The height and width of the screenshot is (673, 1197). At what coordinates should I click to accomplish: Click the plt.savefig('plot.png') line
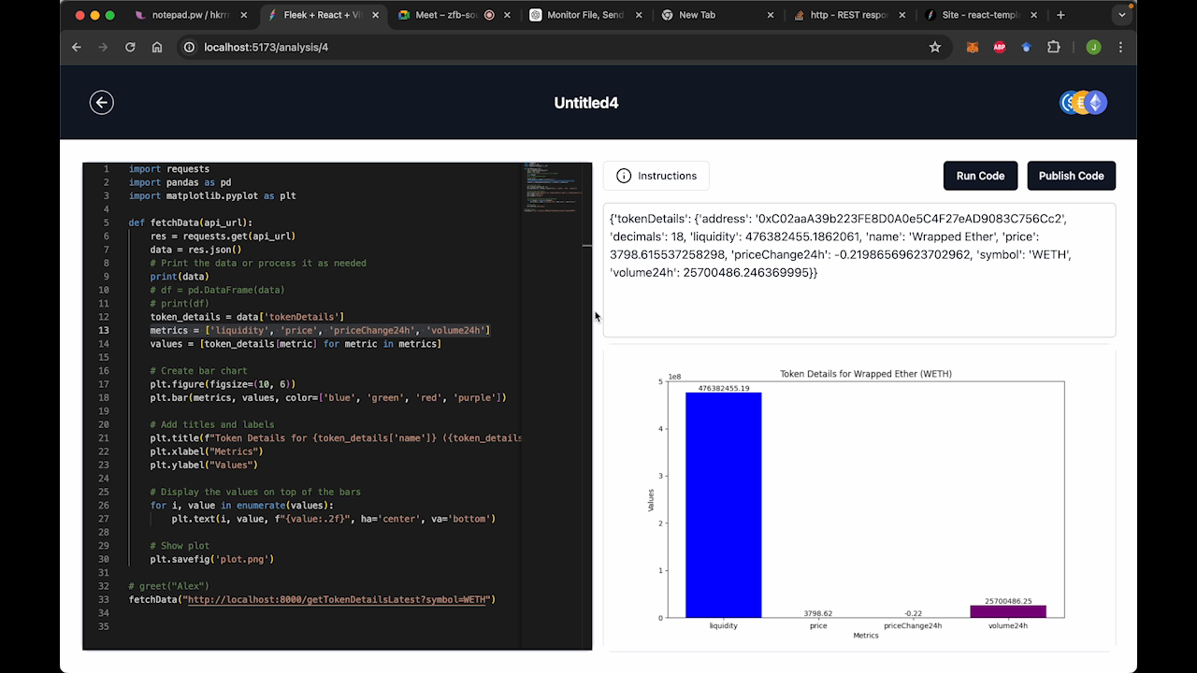point(212,559)
